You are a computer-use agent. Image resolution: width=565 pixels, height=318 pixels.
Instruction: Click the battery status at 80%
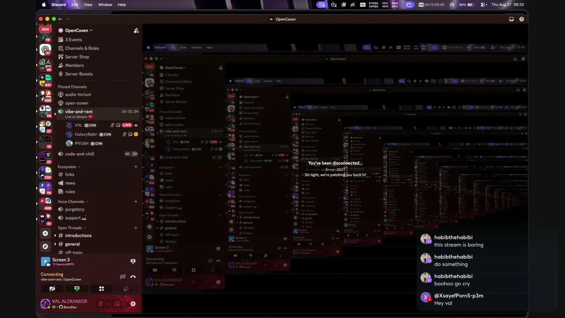tap(467, 4)
